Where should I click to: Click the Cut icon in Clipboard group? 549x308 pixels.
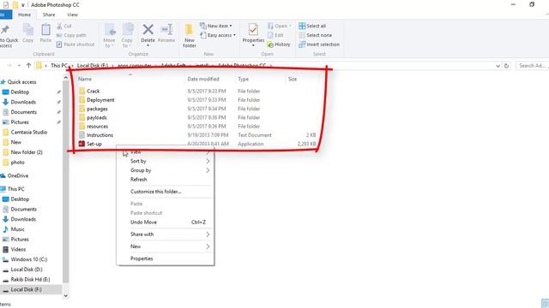tap(59, 26)
